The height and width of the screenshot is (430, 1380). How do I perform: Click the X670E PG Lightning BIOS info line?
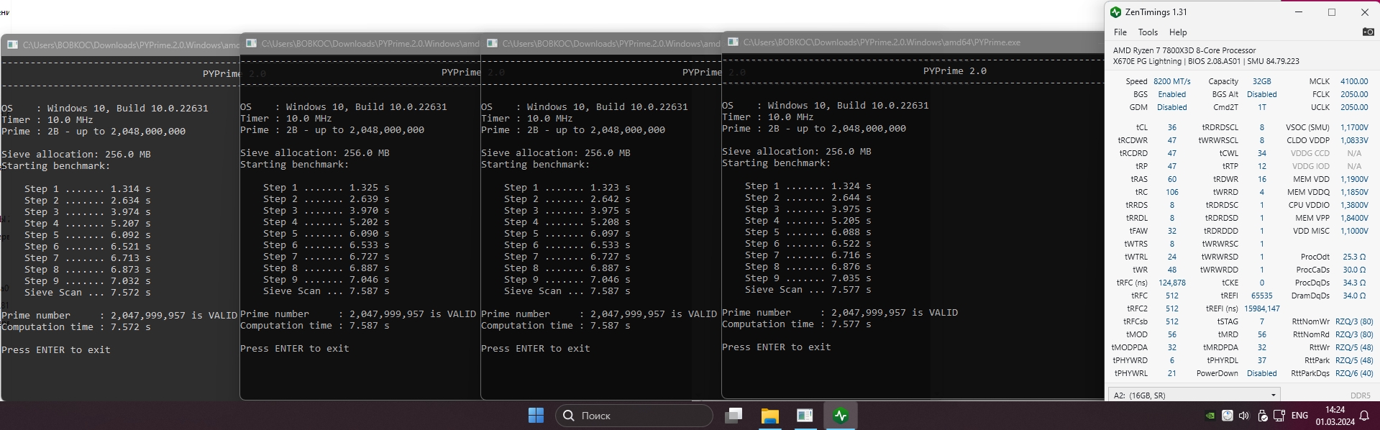1206,61
